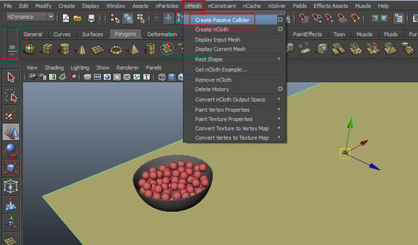Screen dimensions: 418x245
Task: Create a polygon pipe from shelf
Action: pos(151,49)
